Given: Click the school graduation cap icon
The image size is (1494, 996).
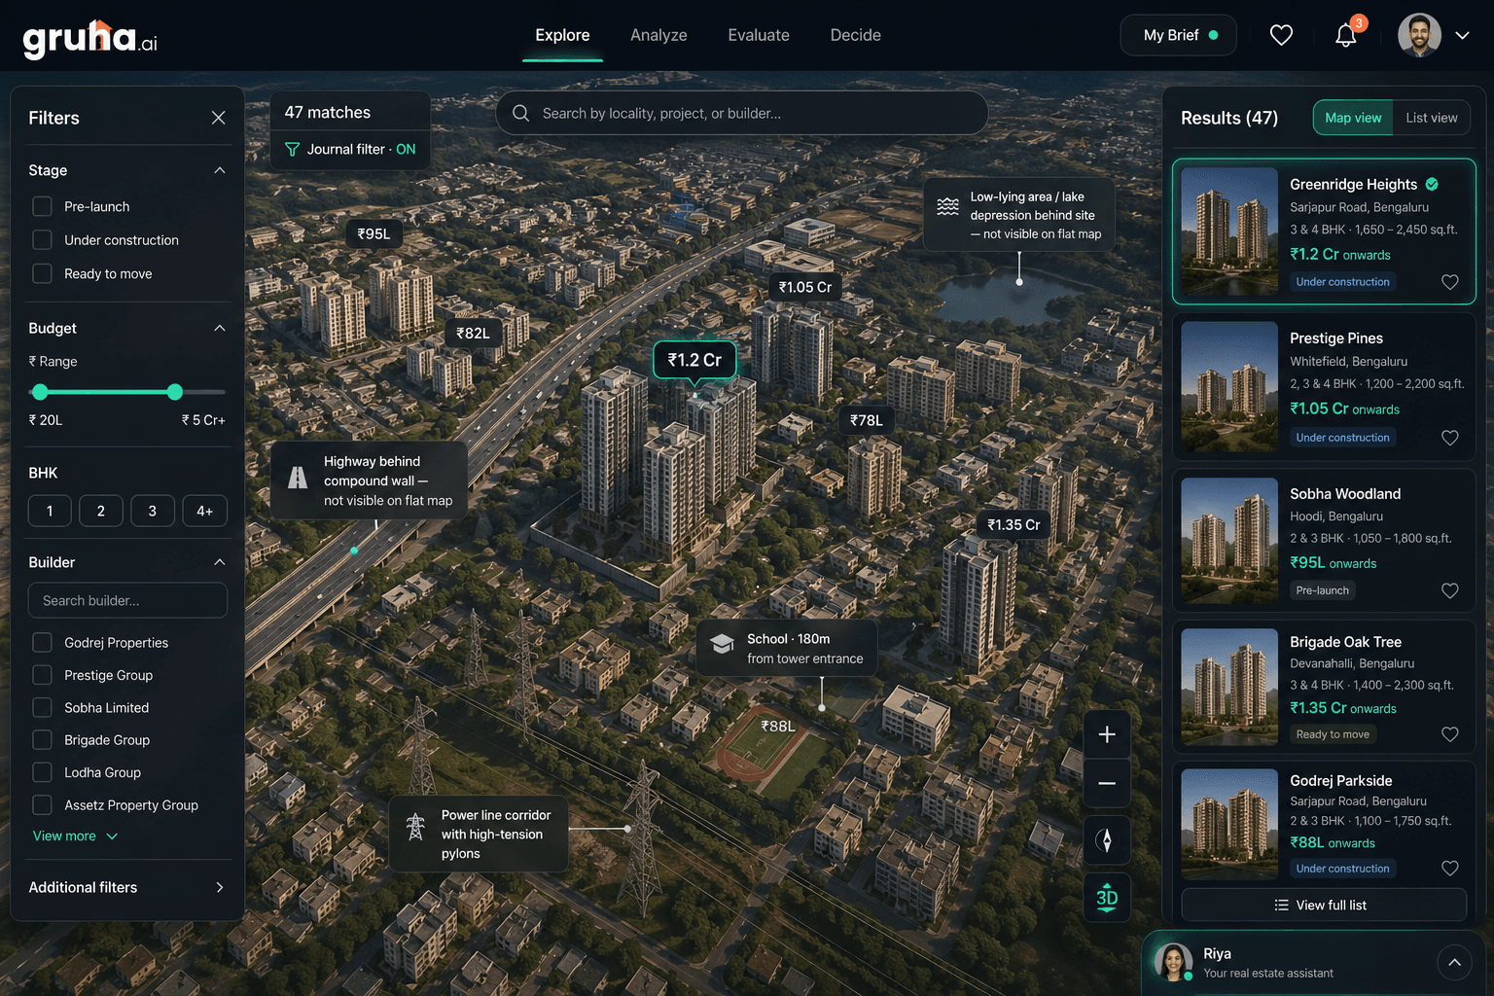Looking at the screenshot, I should tap(722, 643).
